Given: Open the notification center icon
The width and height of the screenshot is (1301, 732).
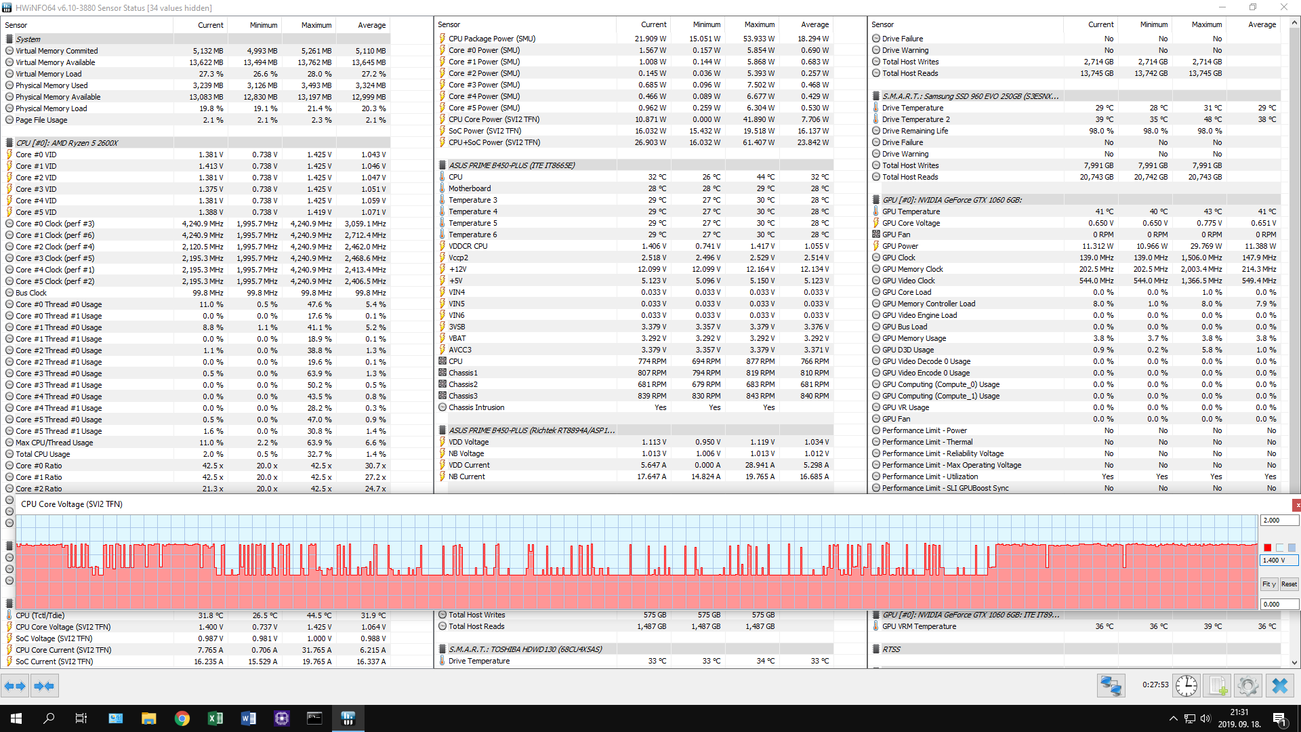Looking at the screenshot, I should point(1280,719).
